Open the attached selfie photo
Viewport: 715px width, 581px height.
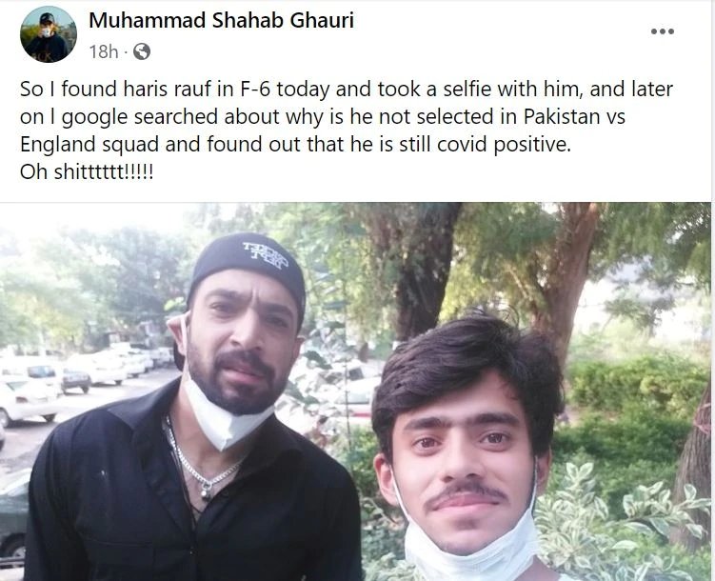355,391
